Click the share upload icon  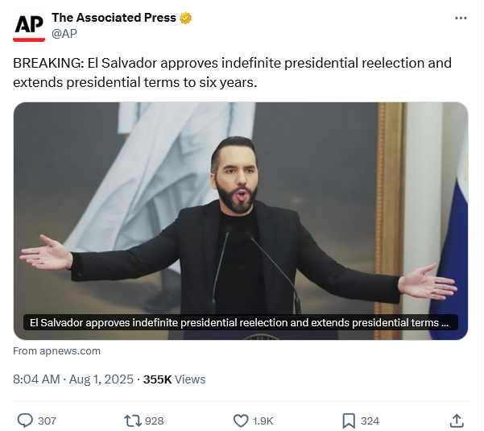point(456,421)
